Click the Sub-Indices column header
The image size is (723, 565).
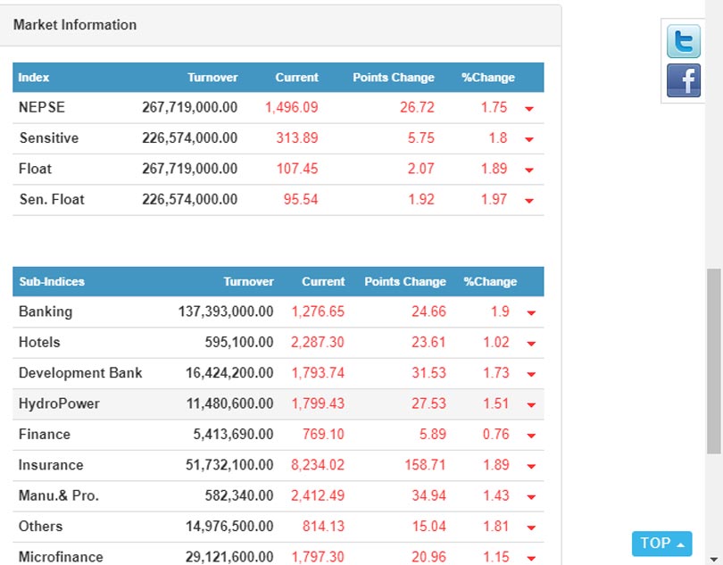point(52,281)
